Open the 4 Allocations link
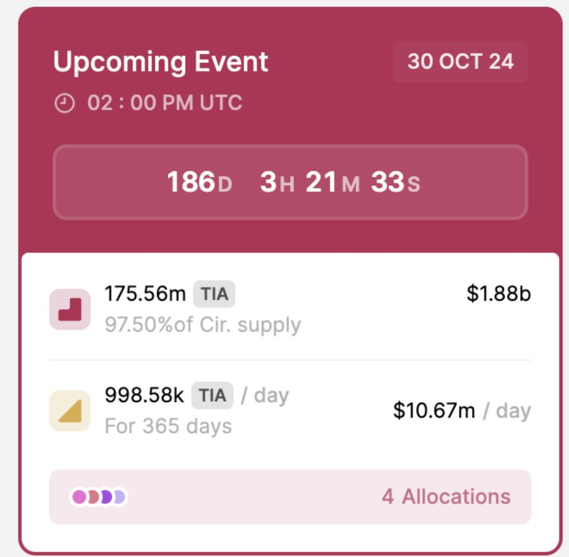The width and height of the screenshot is (569, 557). pyautogui.click(x=446, y=497)
